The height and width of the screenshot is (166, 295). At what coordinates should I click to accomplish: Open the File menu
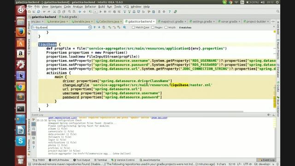click(30, 6)
